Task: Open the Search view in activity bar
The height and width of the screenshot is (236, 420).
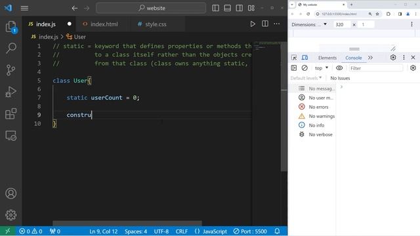Action: (11, 48)
